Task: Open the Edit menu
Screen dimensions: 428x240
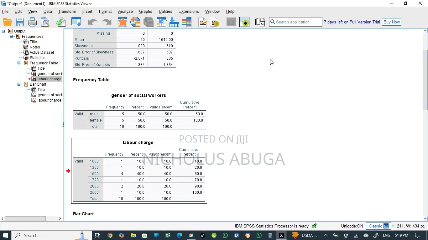Action: click(x=18, y=11)
